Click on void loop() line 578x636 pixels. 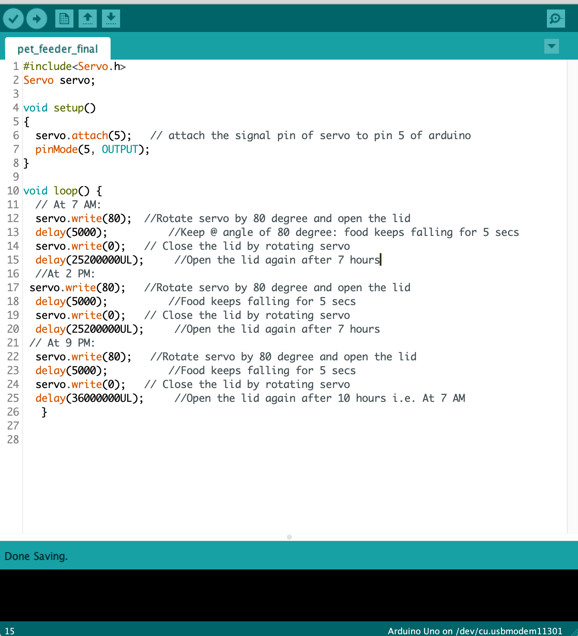[63, 191]
